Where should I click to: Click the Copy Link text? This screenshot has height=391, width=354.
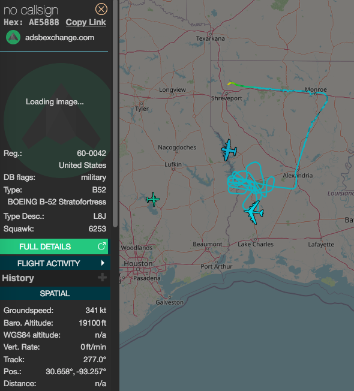click(86, 22)
